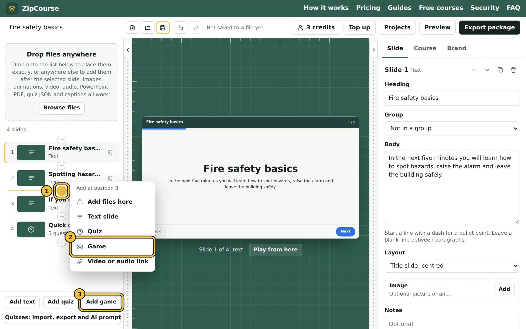Choose Text slide from the add menu
Viewport: 526px width, 329px height.
[112, 217]
